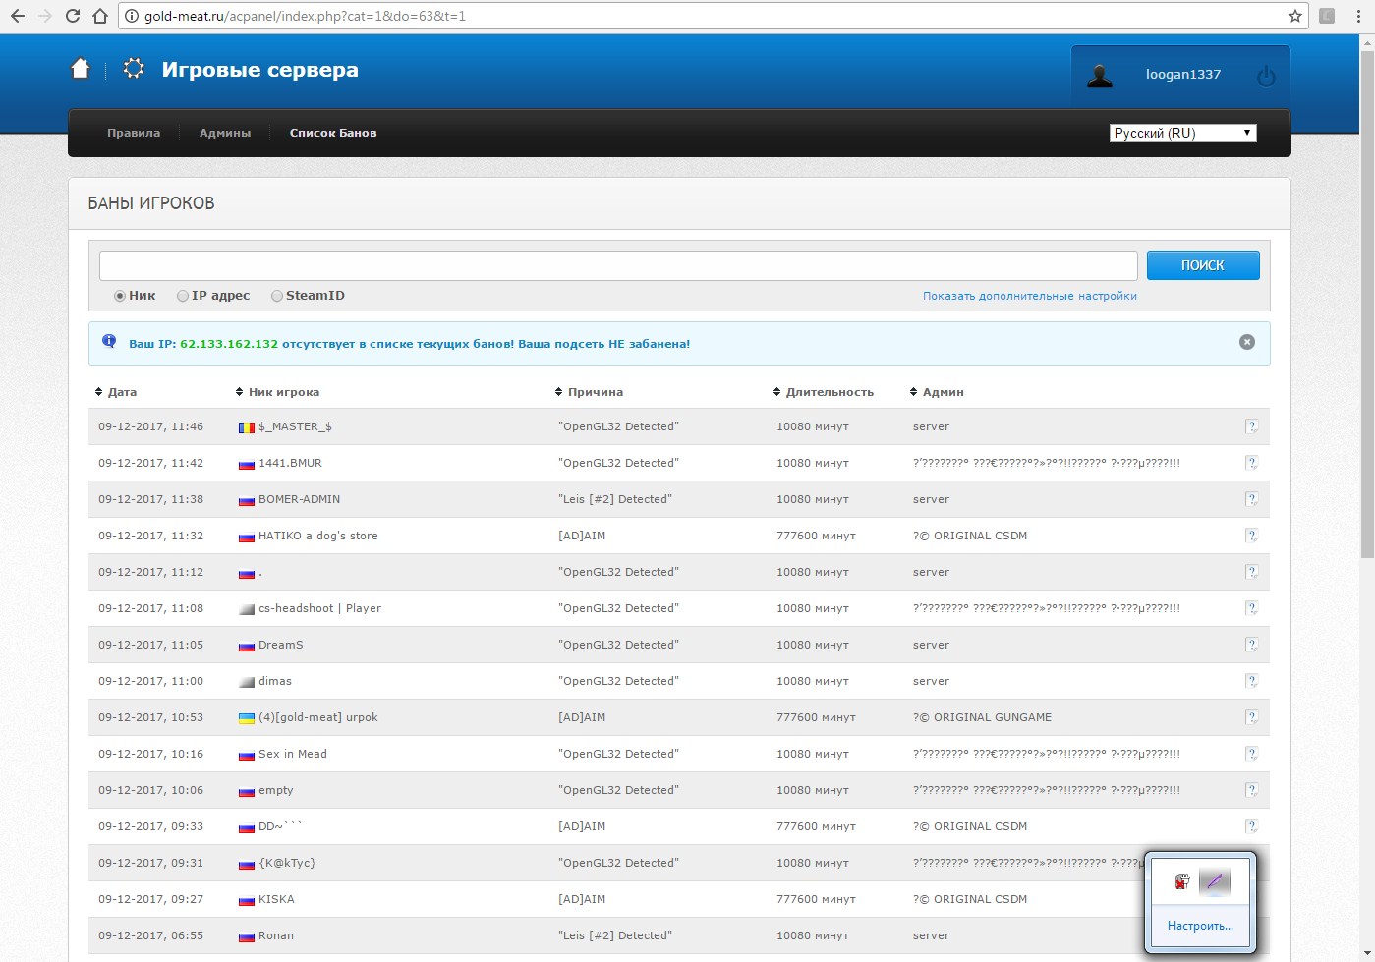
Task: Open the Список Банов menu item
Action: pos(333,133)
